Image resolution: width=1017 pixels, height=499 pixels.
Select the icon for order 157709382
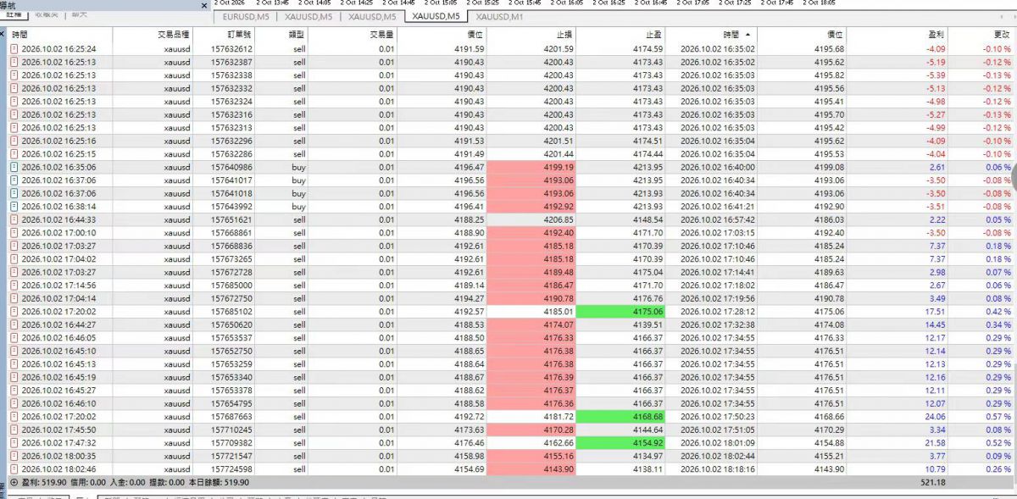point(14,442)
